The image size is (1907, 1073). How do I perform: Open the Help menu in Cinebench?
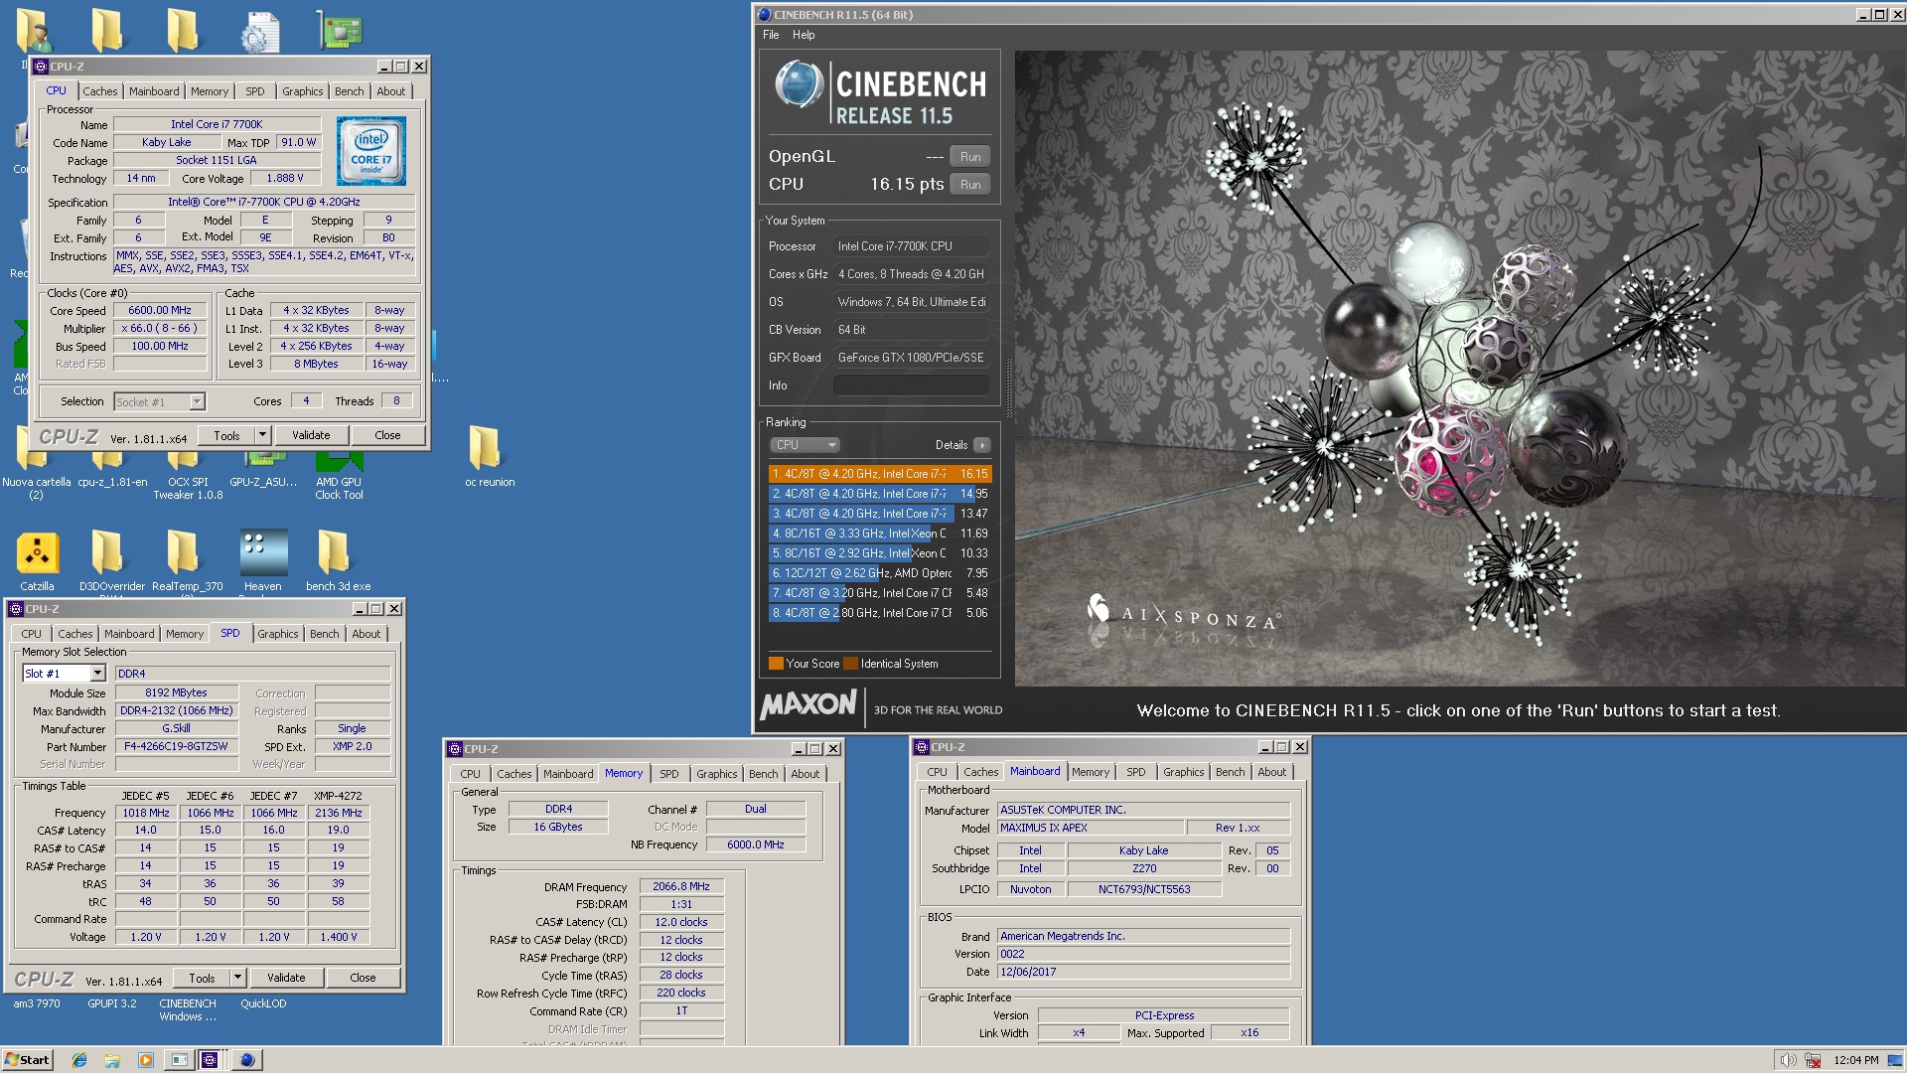[x=804, y=35]
